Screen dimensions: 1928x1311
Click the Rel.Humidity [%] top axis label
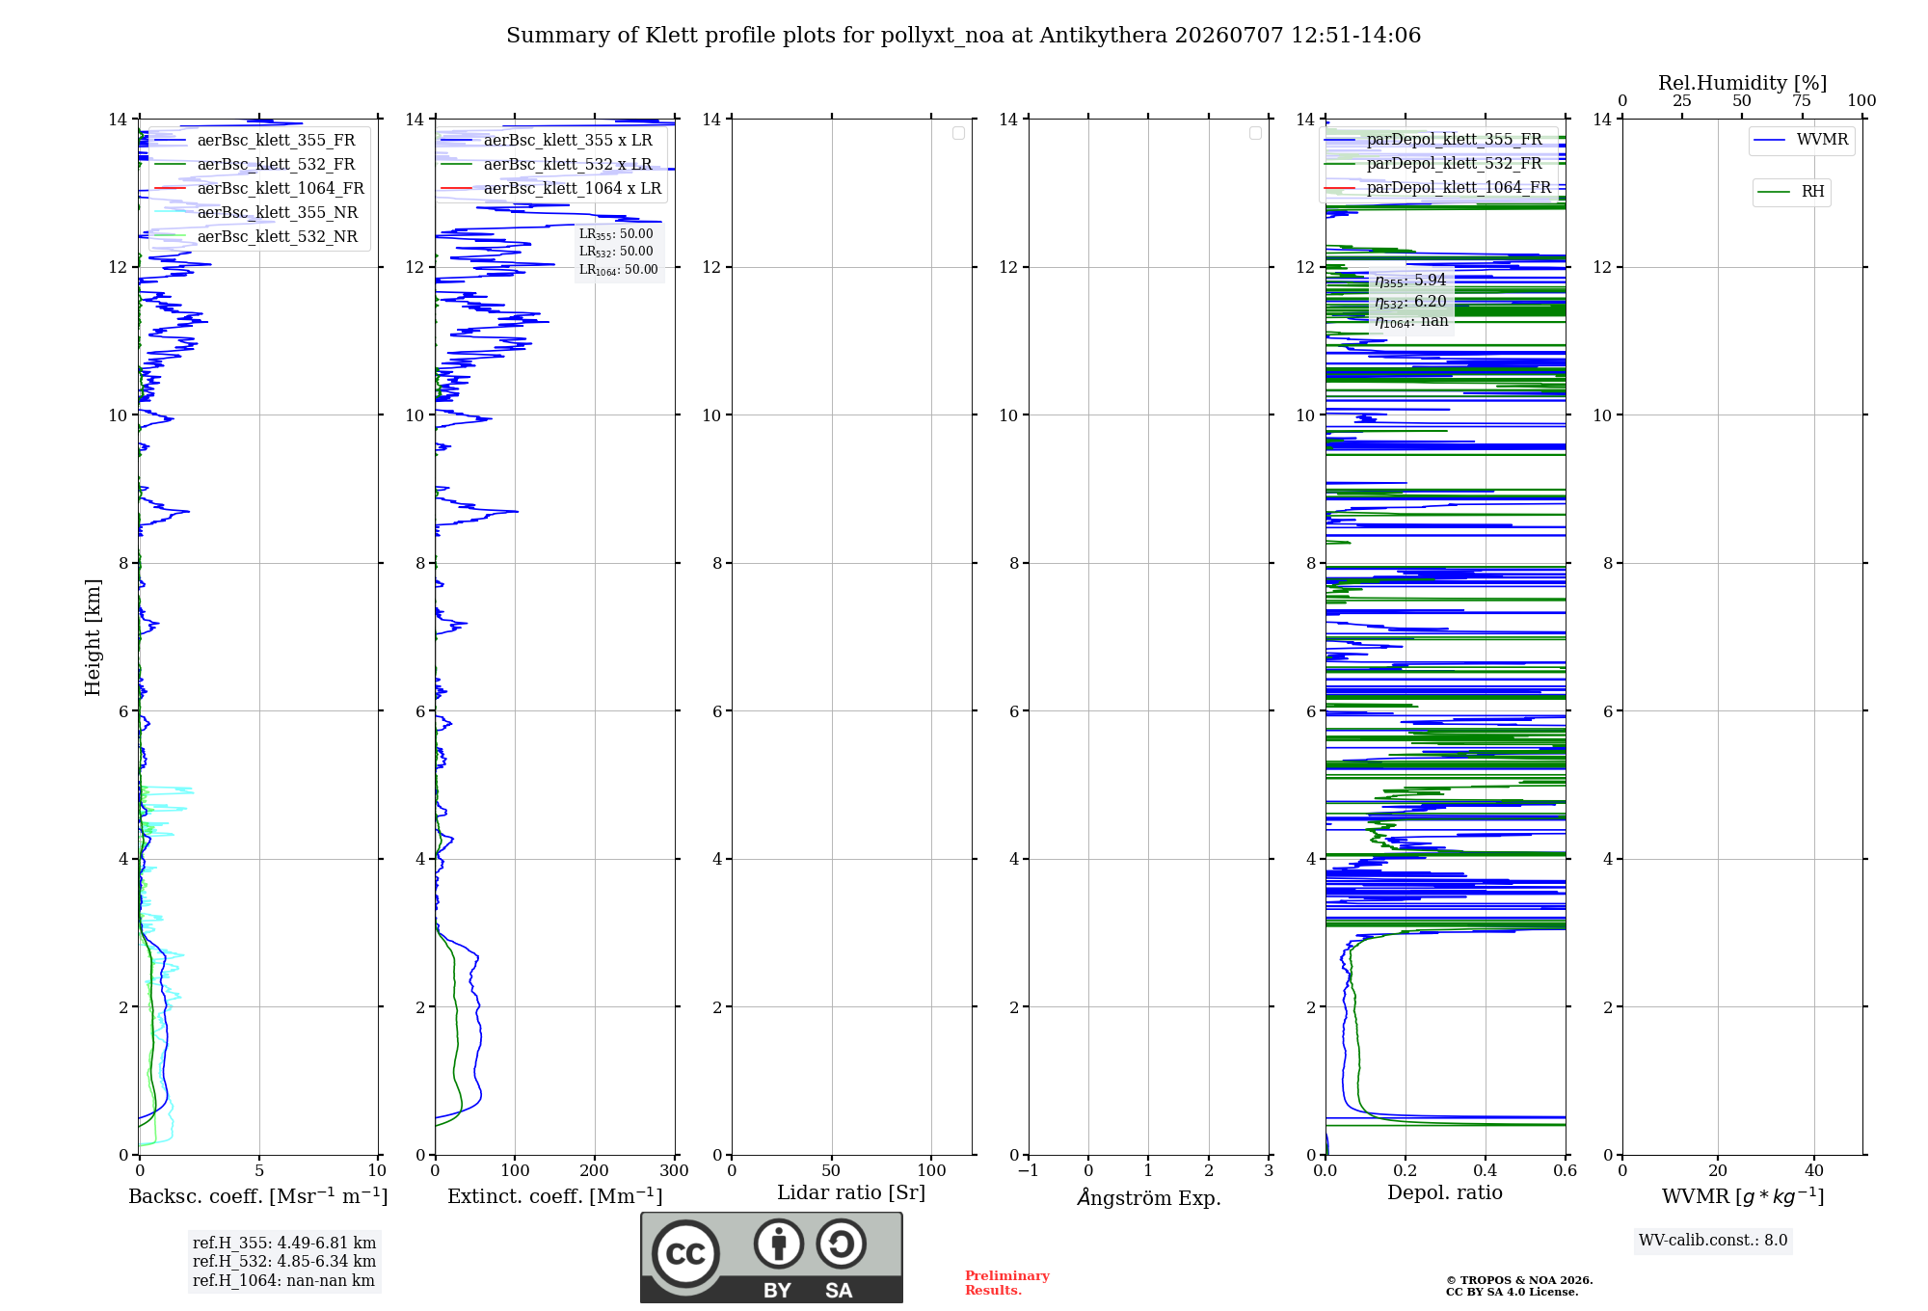pos(1743,83)
